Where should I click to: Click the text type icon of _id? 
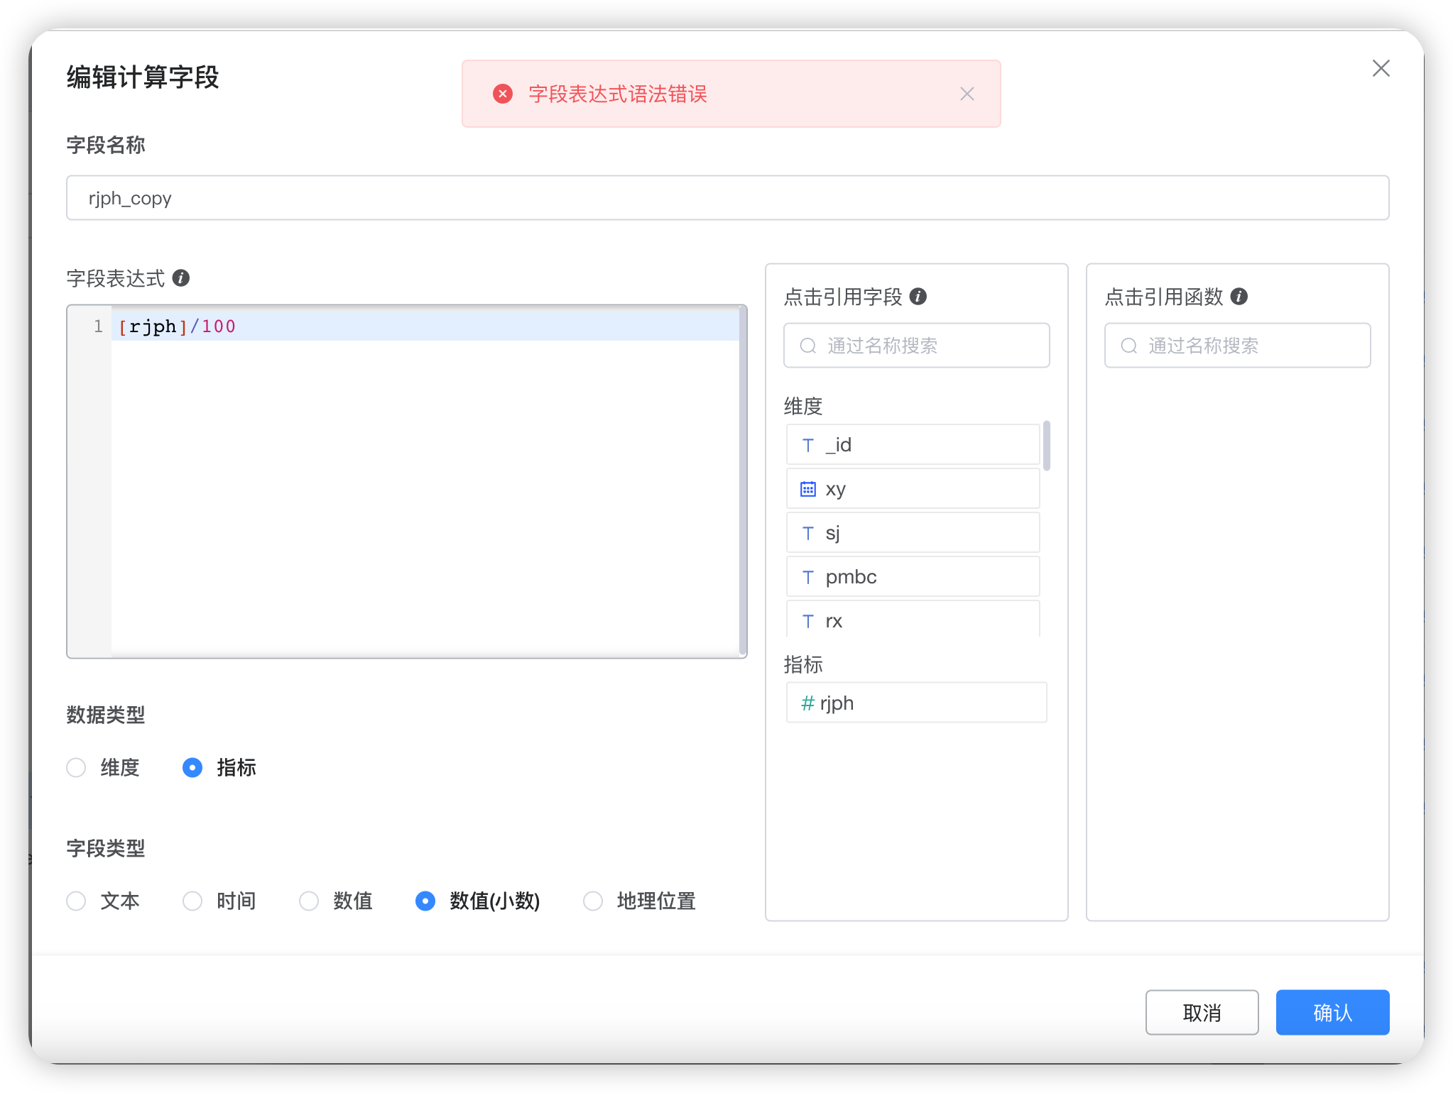coord(807,446)
